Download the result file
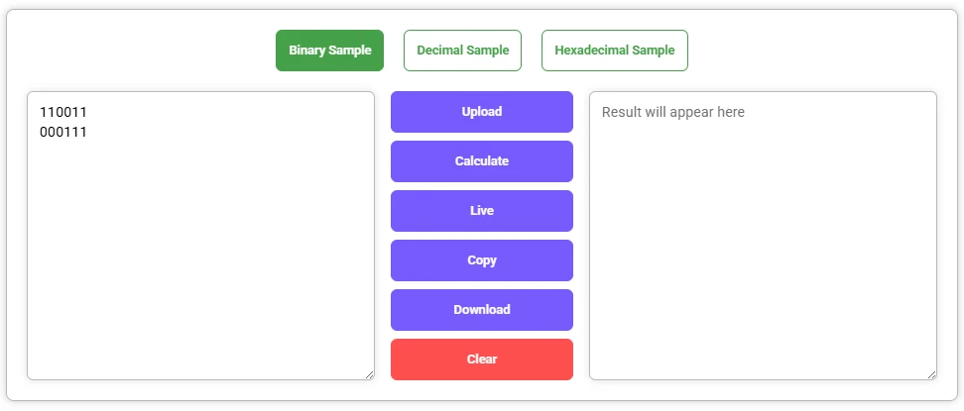 [481, 310]
